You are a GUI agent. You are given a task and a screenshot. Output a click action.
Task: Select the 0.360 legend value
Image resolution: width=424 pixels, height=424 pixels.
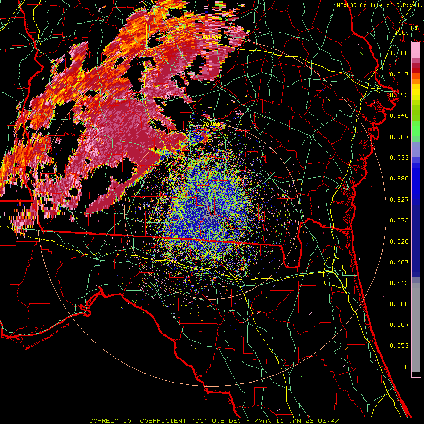399,304
